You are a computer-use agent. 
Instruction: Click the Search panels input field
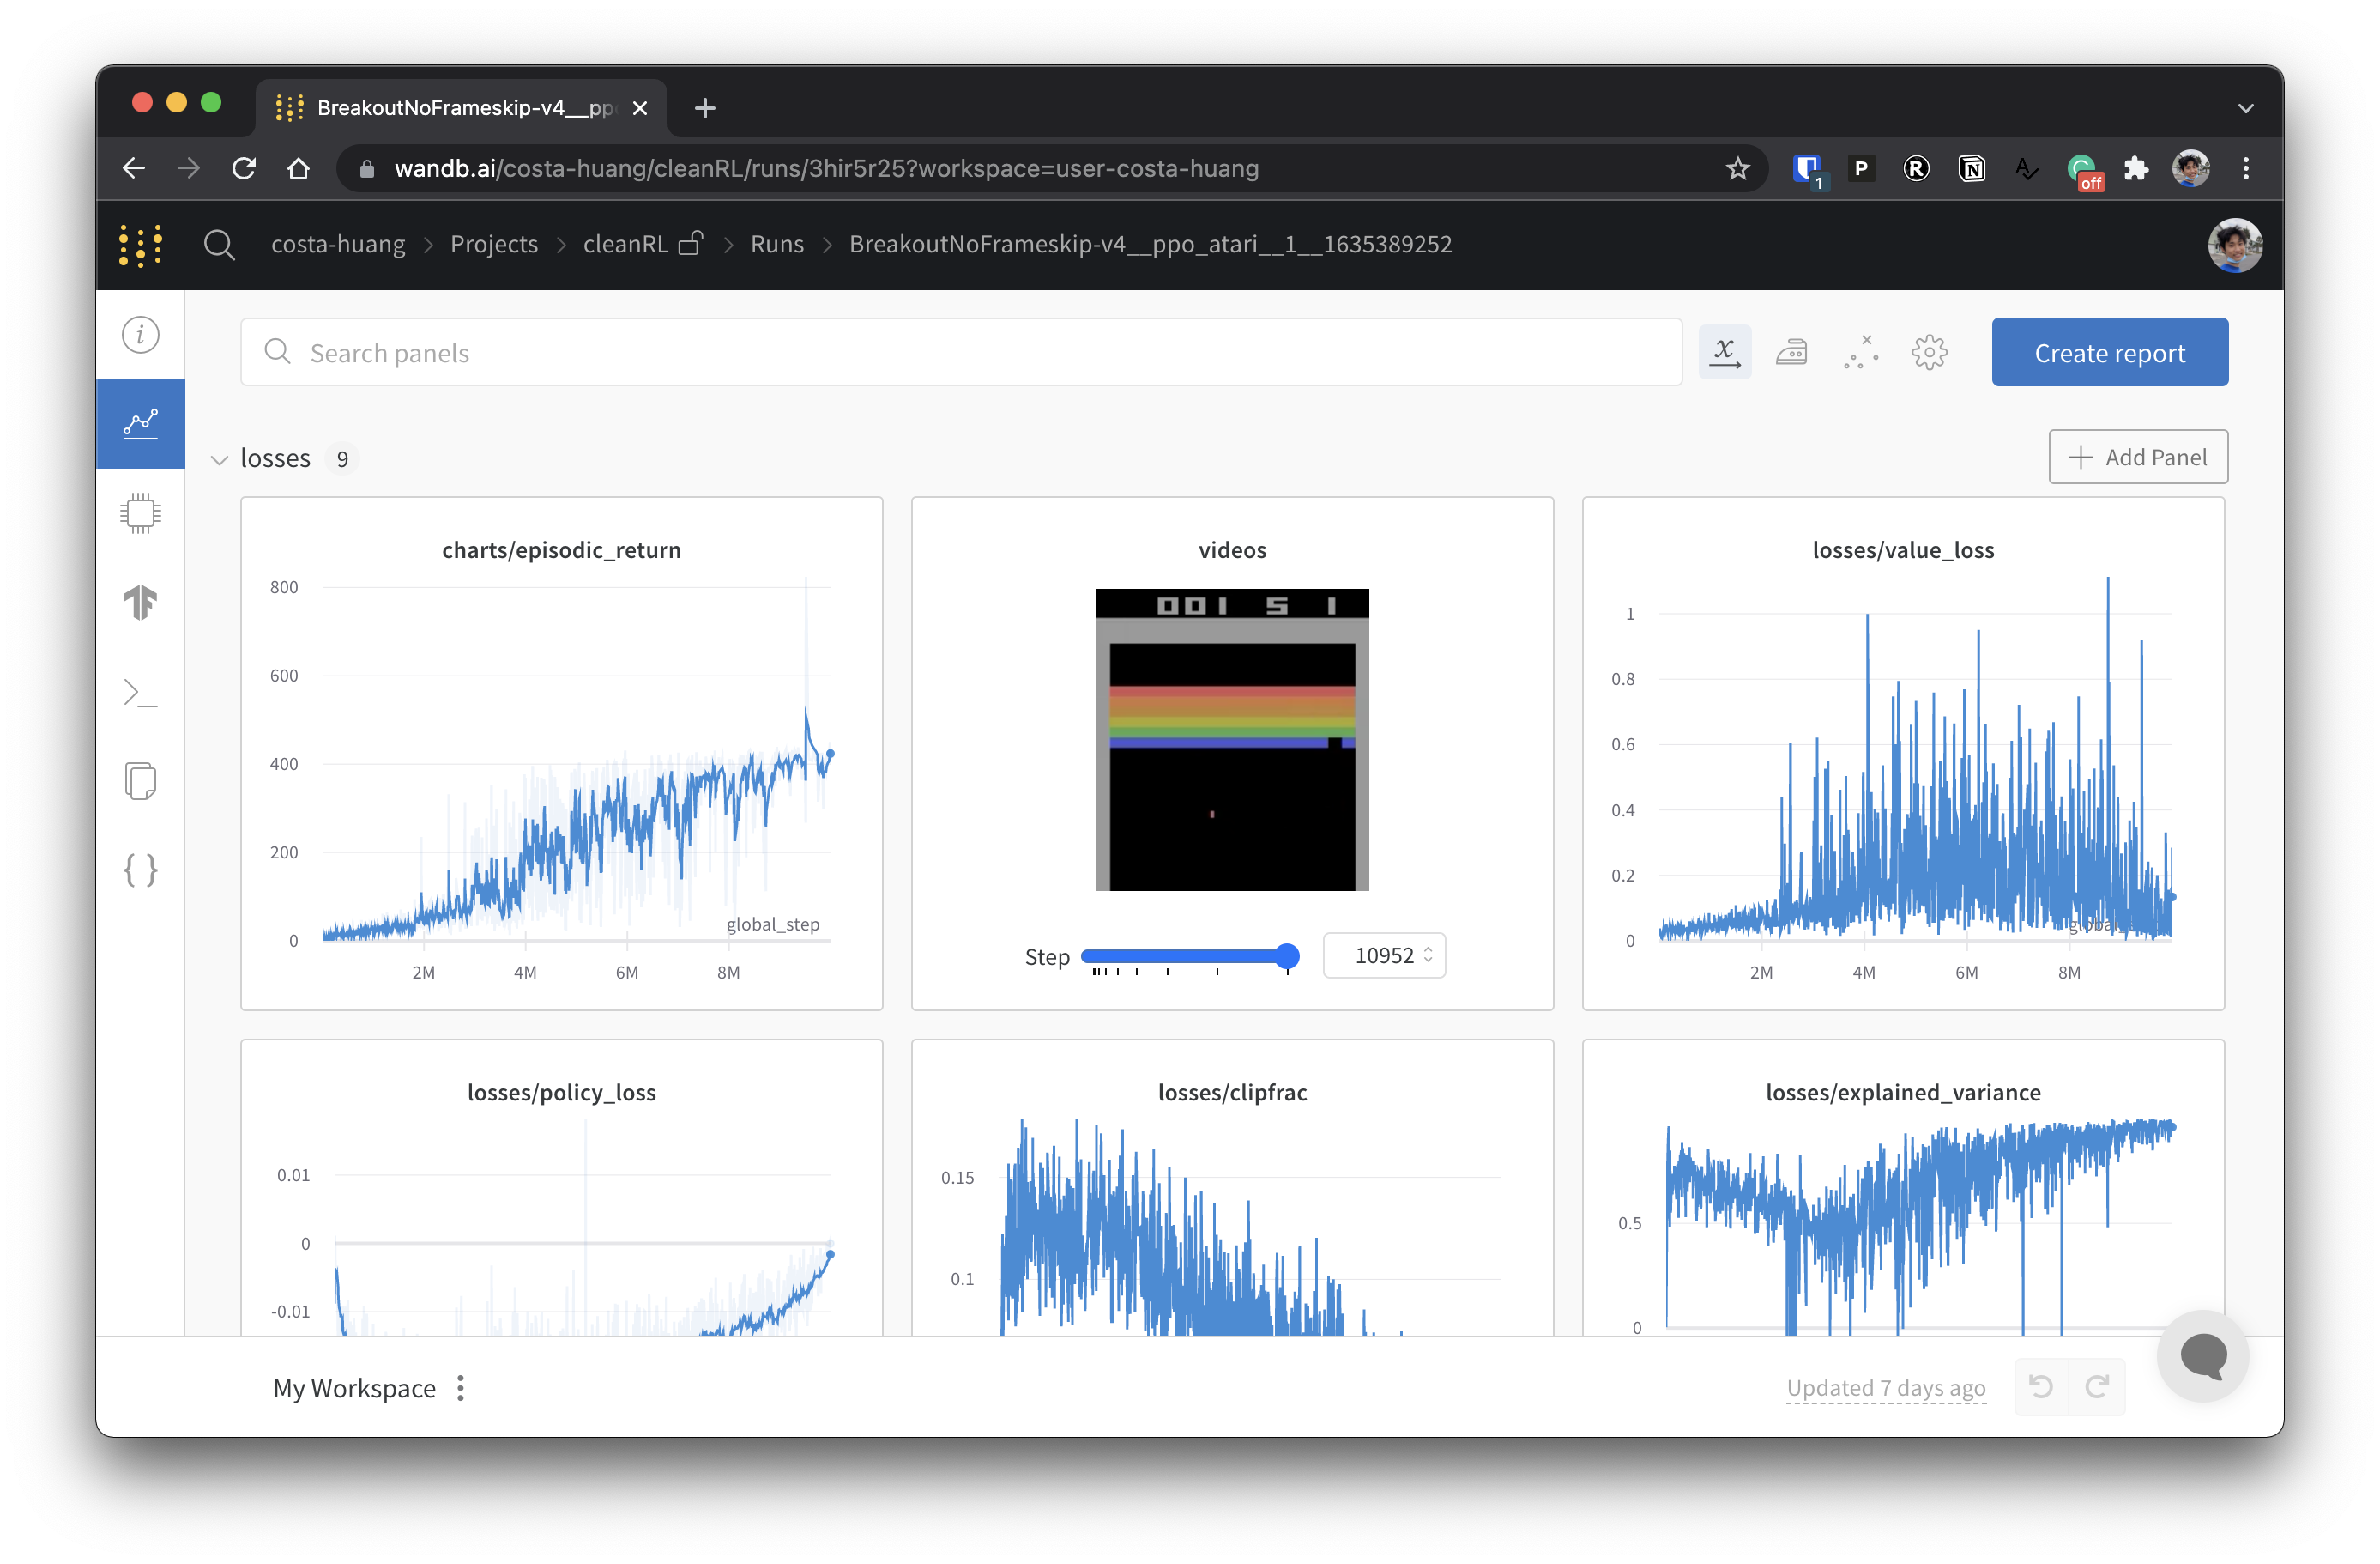960,352
